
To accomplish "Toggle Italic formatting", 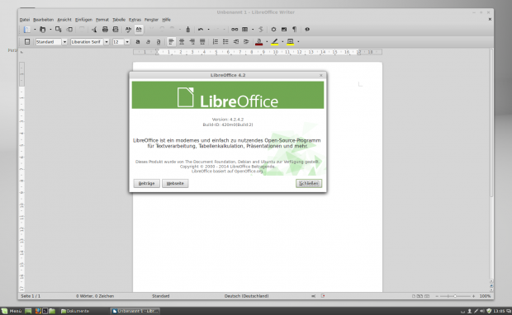I will point(149,42).
